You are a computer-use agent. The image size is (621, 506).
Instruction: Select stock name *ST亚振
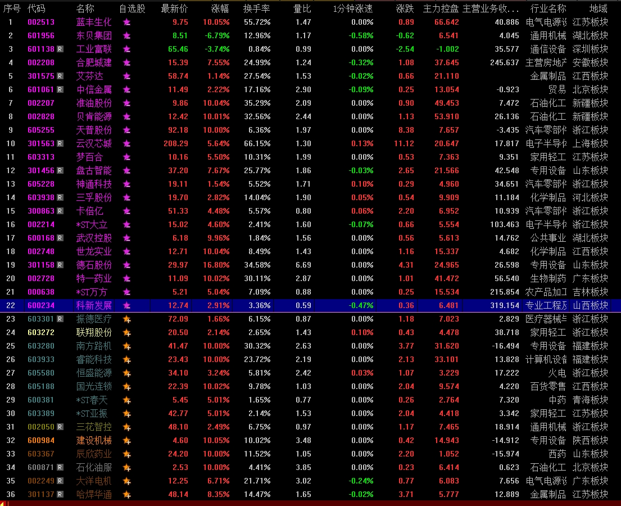(x=92, y=413)
